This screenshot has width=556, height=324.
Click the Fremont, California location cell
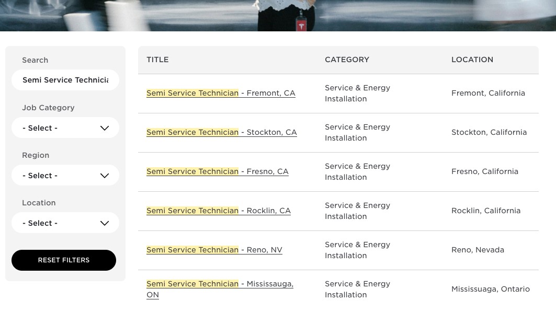[x=489, y=93]
